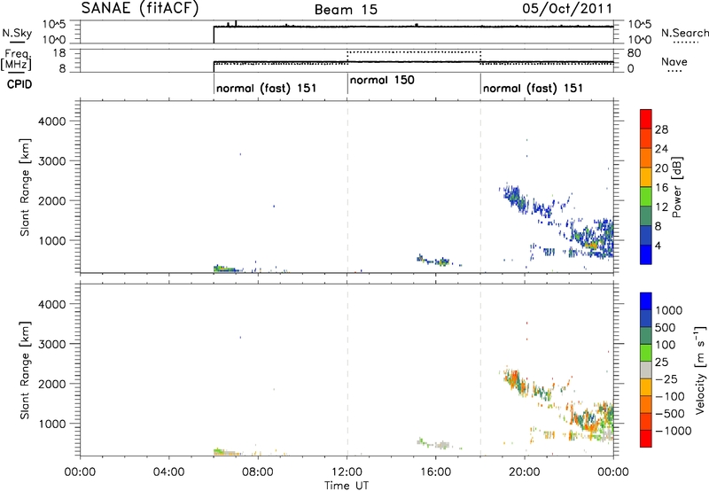
Task: Click the velocity panel Slant Range [km] label
Action: click(25, 370)
